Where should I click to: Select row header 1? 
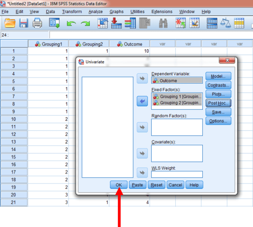coord(14,51)
